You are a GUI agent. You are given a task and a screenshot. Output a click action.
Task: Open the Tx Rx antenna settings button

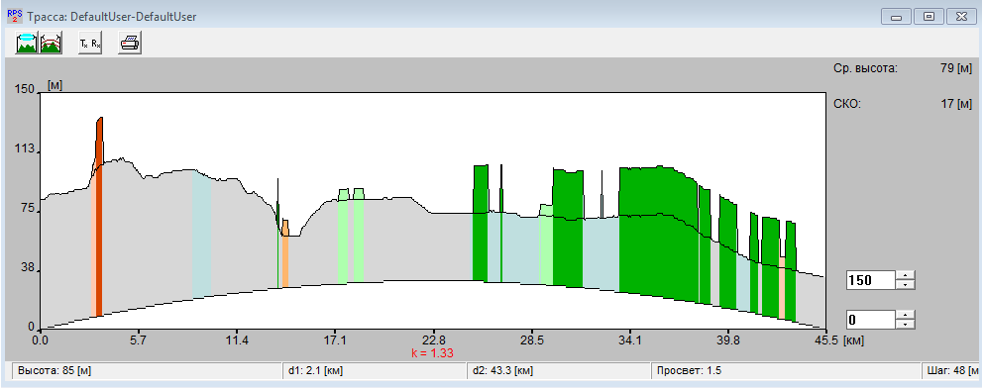pyautogui.click(x=90, y=44)
